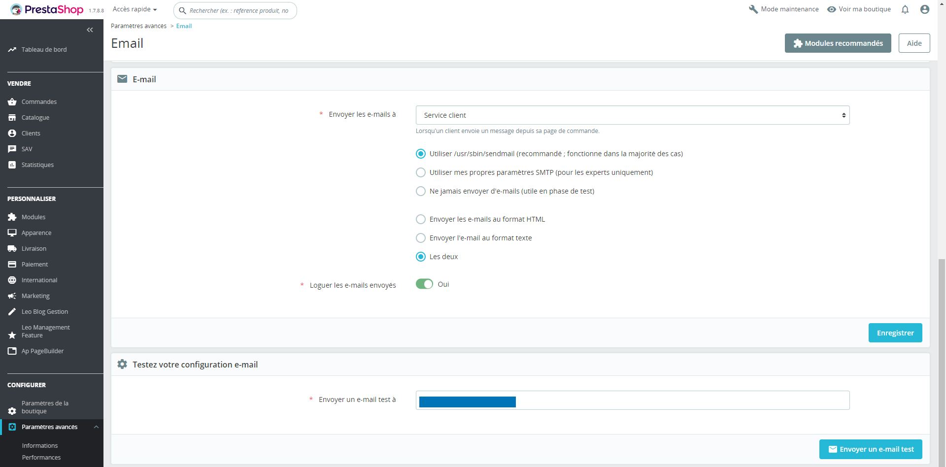Collapse the sidebar with double-chevron icon
Image resolution: width=946 pixels, height=467 pixels.
click(90, 30)
